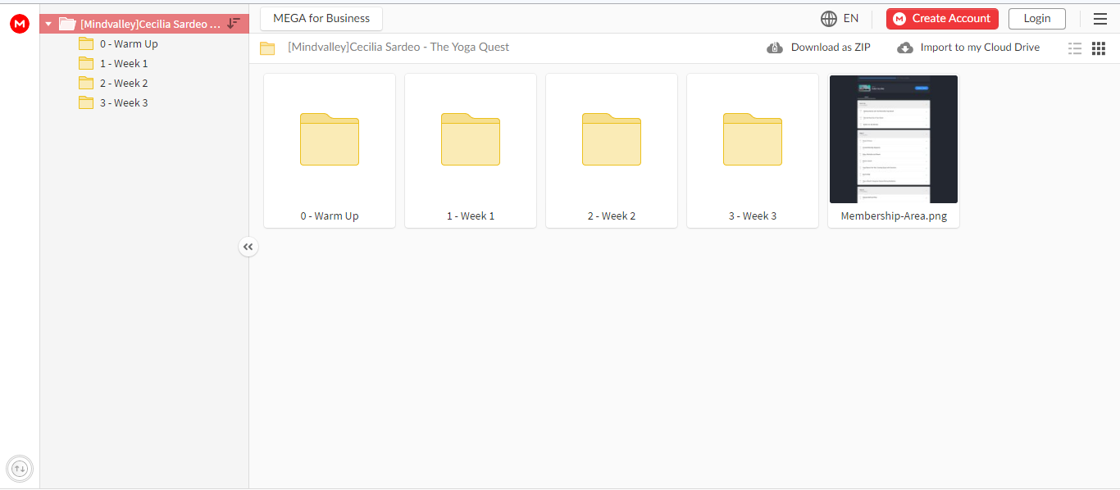Click Download as ZIP

tap(818, 48)
